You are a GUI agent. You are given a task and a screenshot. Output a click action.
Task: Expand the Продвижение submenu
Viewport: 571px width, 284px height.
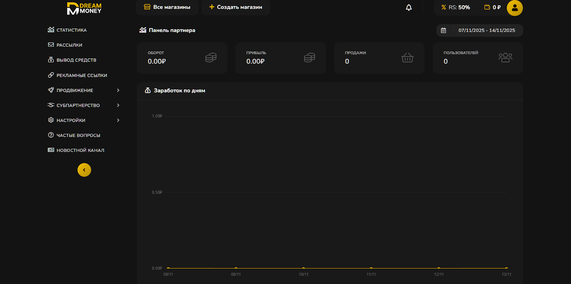pos(118,90)
